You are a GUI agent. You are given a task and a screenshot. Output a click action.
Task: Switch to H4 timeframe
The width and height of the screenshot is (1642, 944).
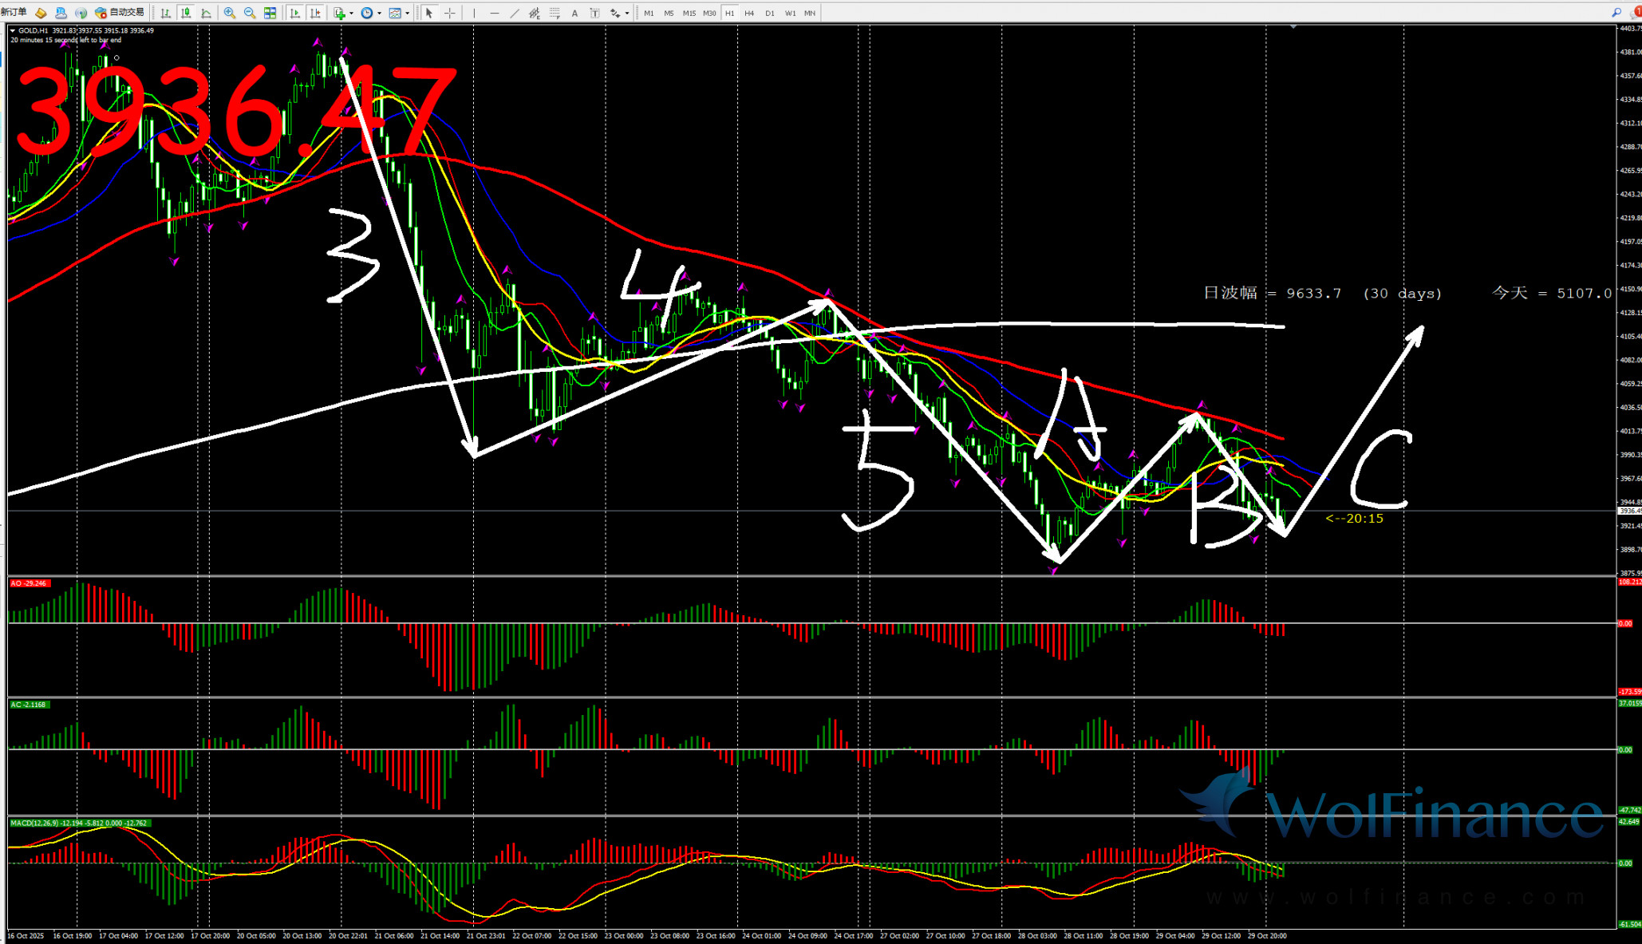coord(749,13)
